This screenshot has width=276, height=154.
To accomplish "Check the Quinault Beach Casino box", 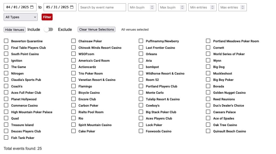I will tap(208, 131).
